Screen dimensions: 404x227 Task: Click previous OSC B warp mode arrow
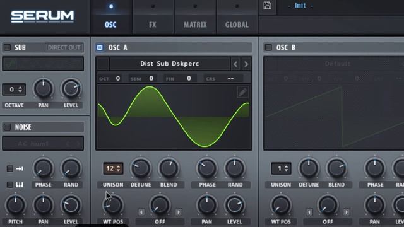(x=309, y=212)
